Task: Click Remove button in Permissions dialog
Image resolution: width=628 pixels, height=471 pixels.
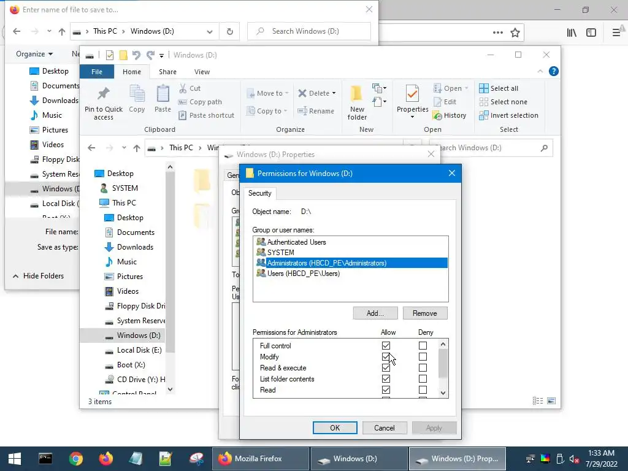Action: (424, 313)
